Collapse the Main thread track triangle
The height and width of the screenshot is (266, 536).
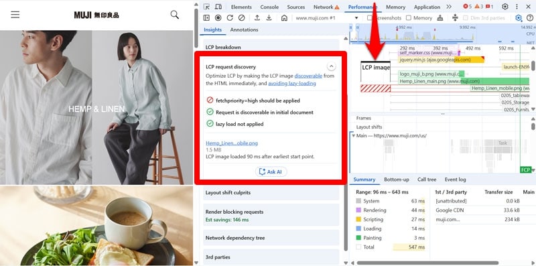tap(353, 136)
